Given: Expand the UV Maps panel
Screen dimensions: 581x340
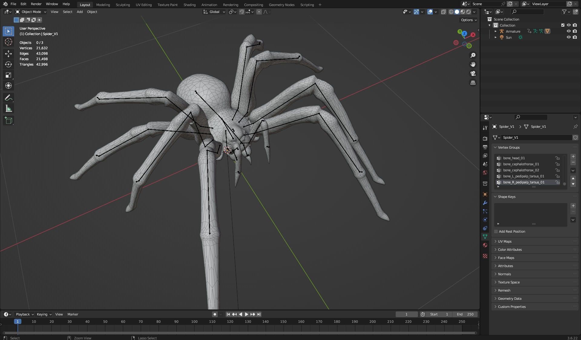Looking at the screenshot, I should click(x=495, y=241).
